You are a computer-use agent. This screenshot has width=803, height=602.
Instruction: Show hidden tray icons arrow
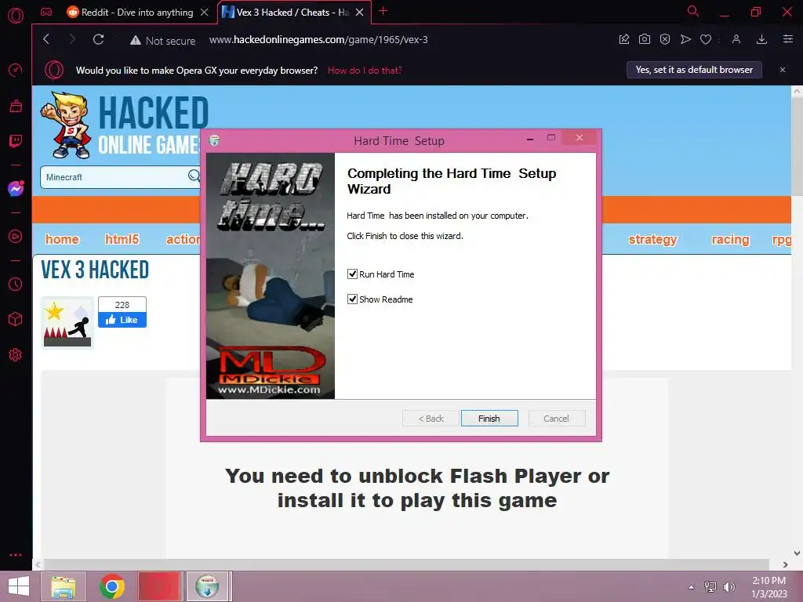pos(692,586)
